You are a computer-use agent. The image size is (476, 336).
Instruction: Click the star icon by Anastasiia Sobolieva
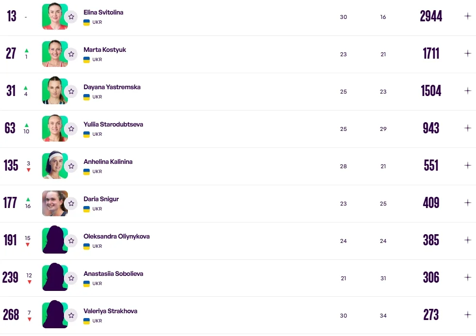coord(71,278)
